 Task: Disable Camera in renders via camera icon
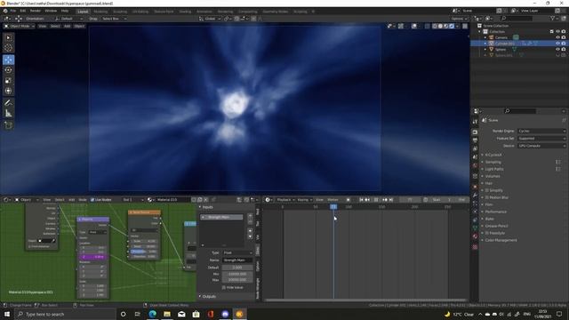(x=564, y=37)
